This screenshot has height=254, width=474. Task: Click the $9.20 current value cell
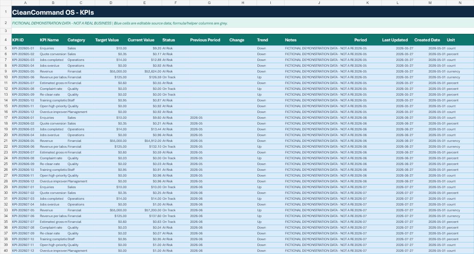145,48
